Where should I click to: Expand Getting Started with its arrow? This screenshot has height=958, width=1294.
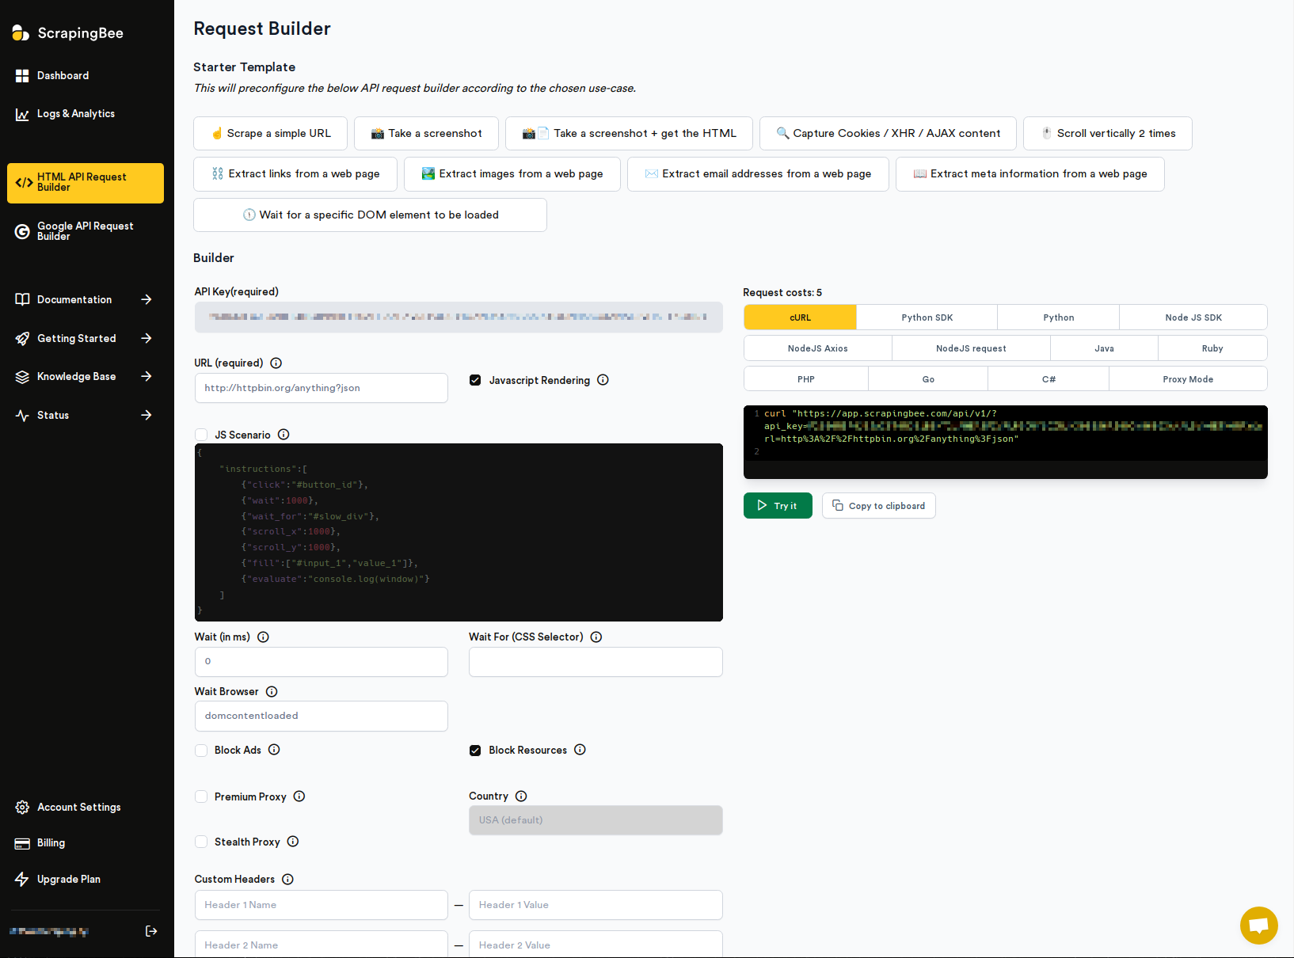pyautogui.click(x=147, y=338)
